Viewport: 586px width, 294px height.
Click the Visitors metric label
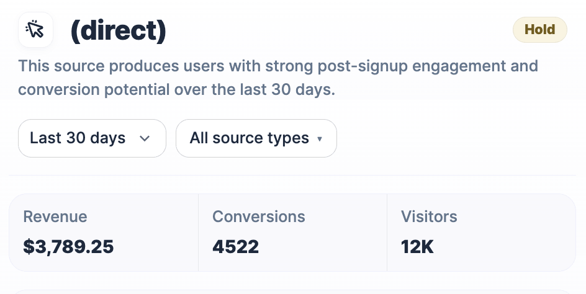429,216
